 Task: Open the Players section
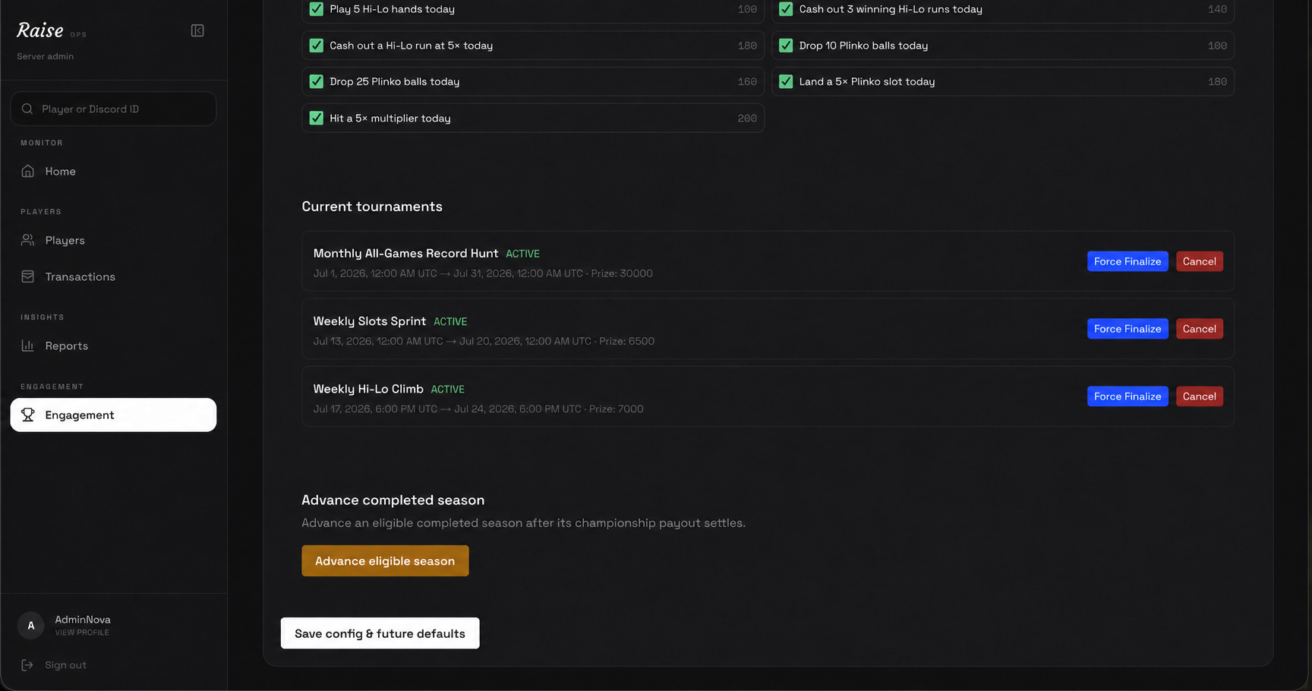coord(113,240)
